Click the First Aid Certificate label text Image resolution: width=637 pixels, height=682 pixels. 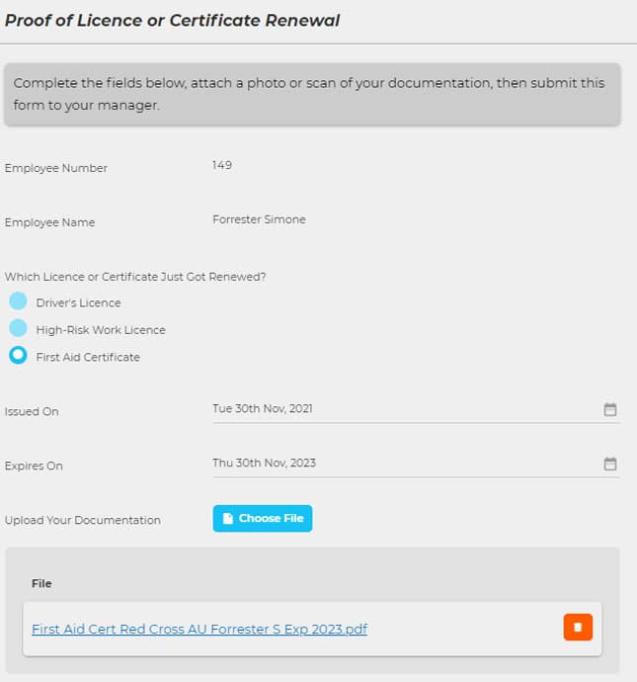(88, 357)
